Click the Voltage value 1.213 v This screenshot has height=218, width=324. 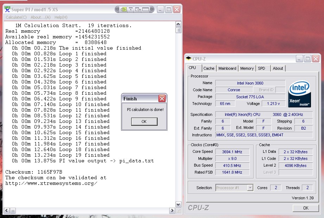pyautogui.click(x=273, y=104)
